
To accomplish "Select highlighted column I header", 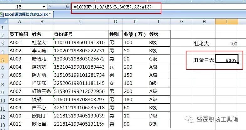I will click(227, 22).
